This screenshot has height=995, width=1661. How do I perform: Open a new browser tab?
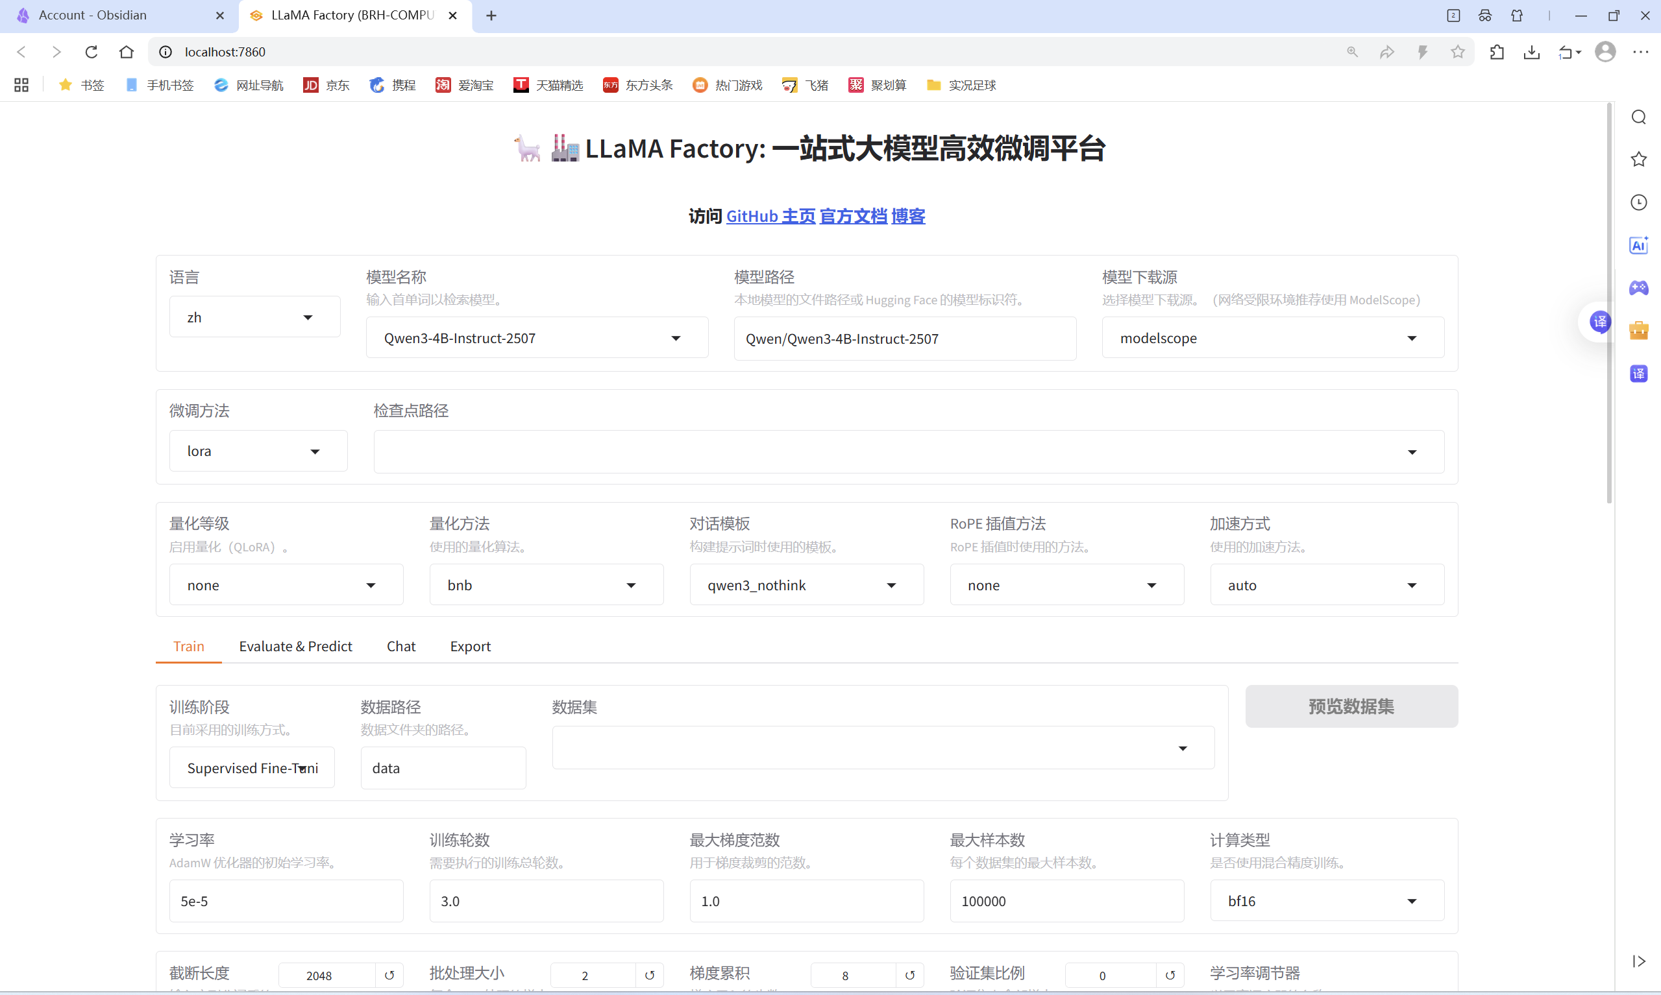491,16
